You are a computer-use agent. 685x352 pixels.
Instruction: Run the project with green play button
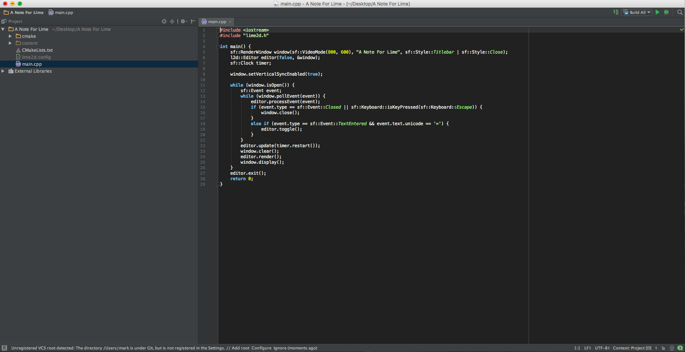tap(657, 12)
